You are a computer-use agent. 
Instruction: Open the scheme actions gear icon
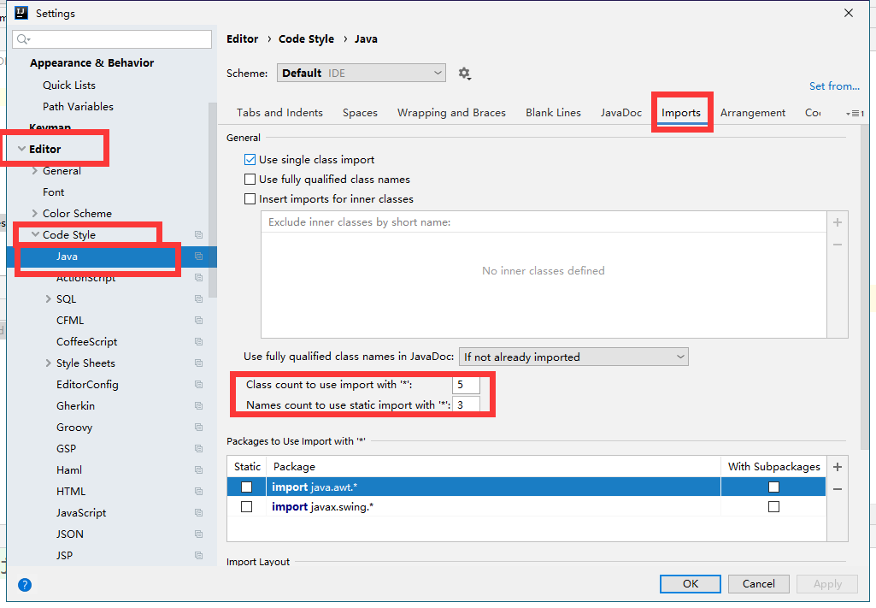[464, 74]
